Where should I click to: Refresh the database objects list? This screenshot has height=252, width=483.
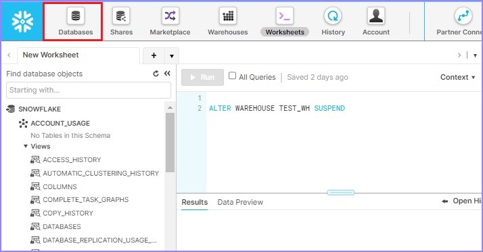(156, 74)
